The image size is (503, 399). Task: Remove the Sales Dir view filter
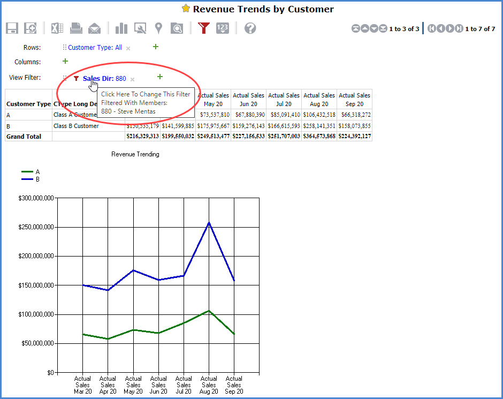[x=132, y=79]
